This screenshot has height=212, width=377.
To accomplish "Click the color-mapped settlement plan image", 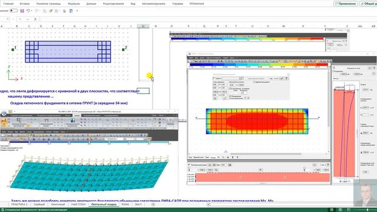I will [257, 121].
